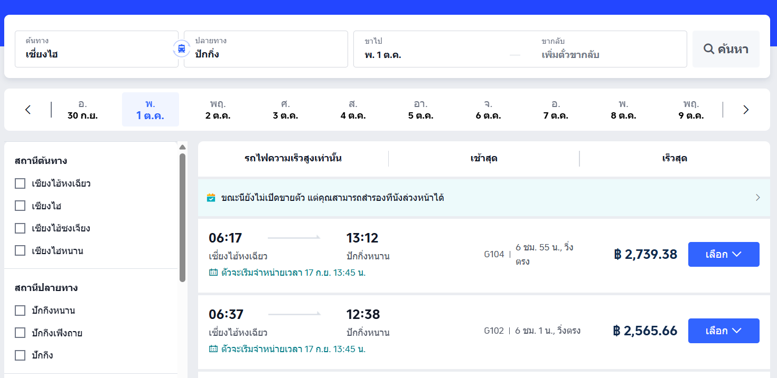This screenshot has height=378, width=777.
Task: Check the เซี่ยงไฮ้ station checkbox
Action: (20, 206)
